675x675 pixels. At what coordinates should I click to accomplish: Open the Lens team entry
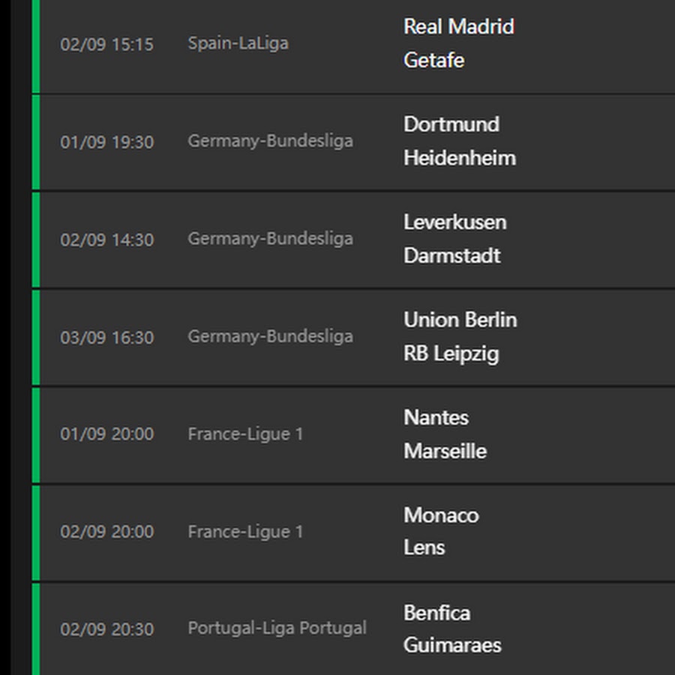424,548
